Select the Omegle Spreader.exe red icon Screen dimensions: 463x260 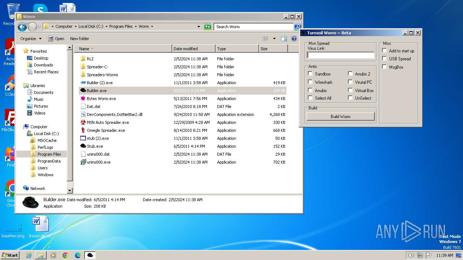pyautogui.click(x=83, y=130)
